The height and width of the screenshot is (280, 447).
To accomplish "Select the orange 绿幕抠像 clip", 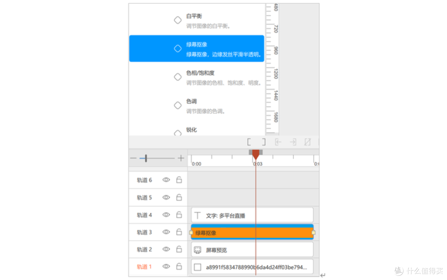I will tap(252, 232).
